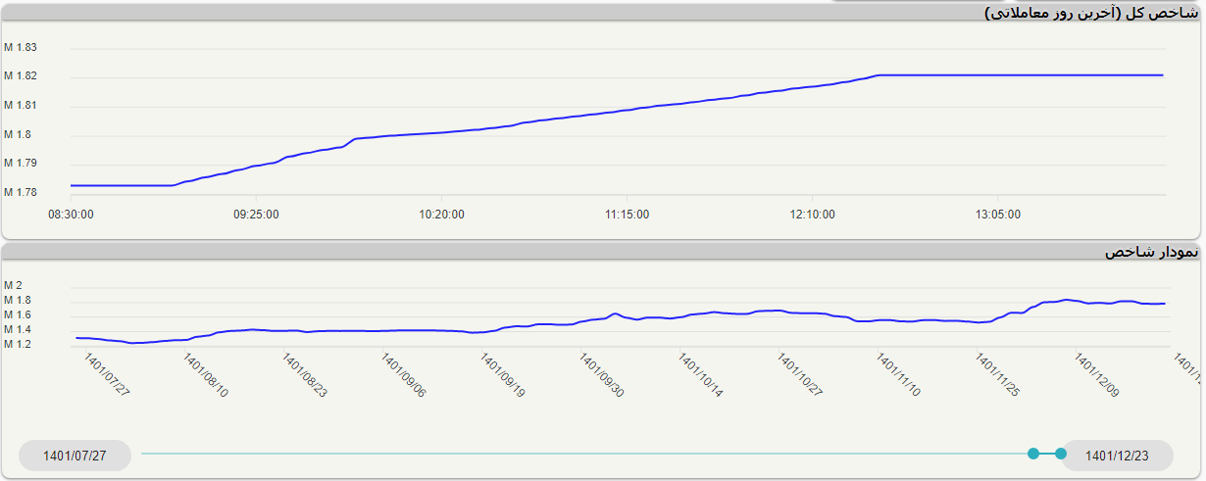Click the left handle of the date range slider

pos(1033,454)
